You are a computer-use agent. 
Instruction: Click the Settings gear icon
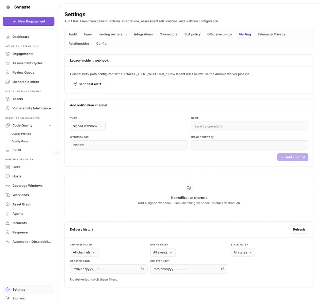coord(7,289)
